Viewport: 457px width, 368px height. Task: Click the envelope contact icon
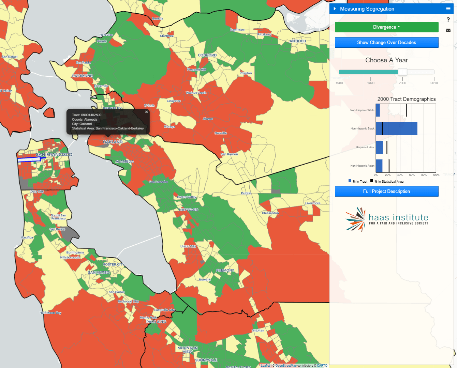pos(448,30)
